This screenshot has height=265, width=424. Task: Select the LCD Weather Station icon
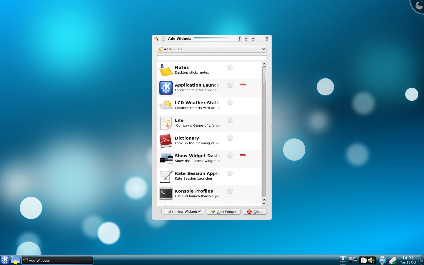click(166, 105)
